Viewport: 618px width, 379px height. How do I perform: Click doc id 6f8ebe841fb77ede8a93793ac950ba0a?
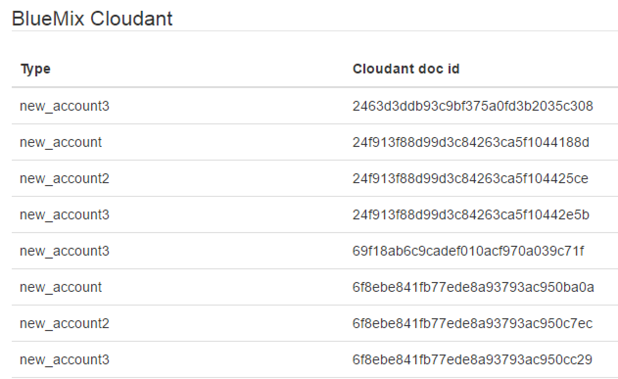[x=473, y=287]
